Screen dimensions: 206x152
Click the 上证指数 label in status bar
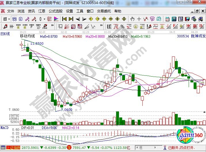[13, 148]
